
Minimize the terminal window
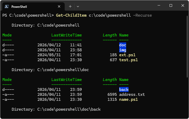point(159,5)
